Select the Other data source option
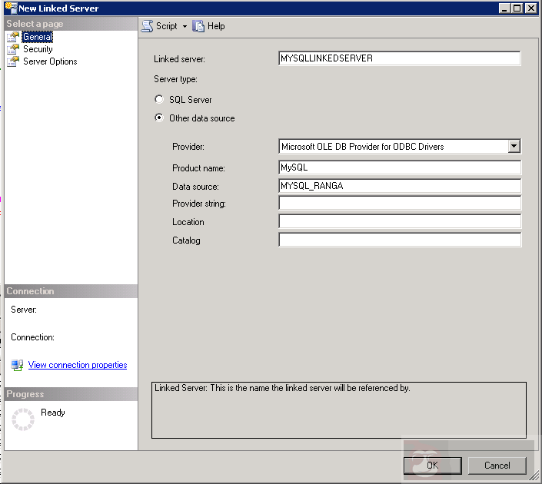Viewport: 542px width, 484px height. coord(159,118)
